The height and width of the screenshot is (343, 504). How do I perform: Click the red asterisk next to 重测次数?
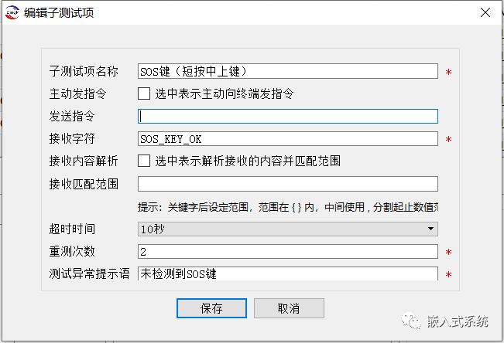[448, 253]
